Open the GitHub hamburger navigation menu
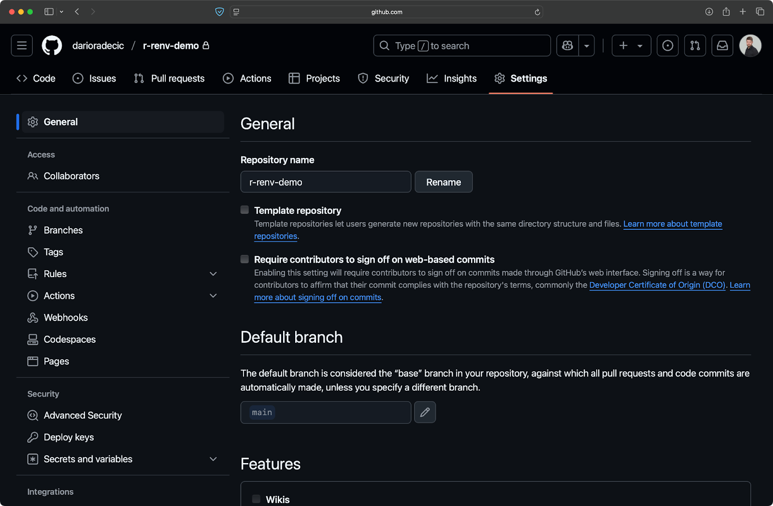Viewport: 773px width, 506px height. [22, 45]
